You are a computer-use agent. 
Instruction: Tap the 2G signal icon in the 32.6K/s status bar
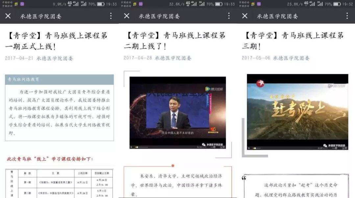202,4
